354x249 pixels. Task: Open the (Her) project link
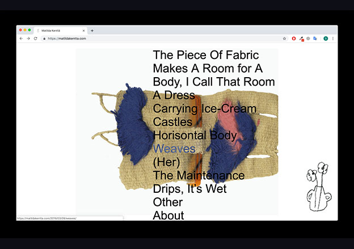166,162
